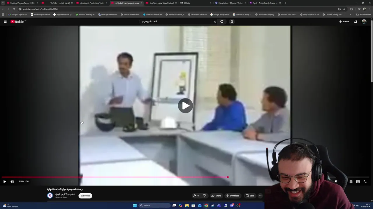This screenshot has width=373, height=209.
Task: Like the video with thumbs up
Action: point(196,196)
